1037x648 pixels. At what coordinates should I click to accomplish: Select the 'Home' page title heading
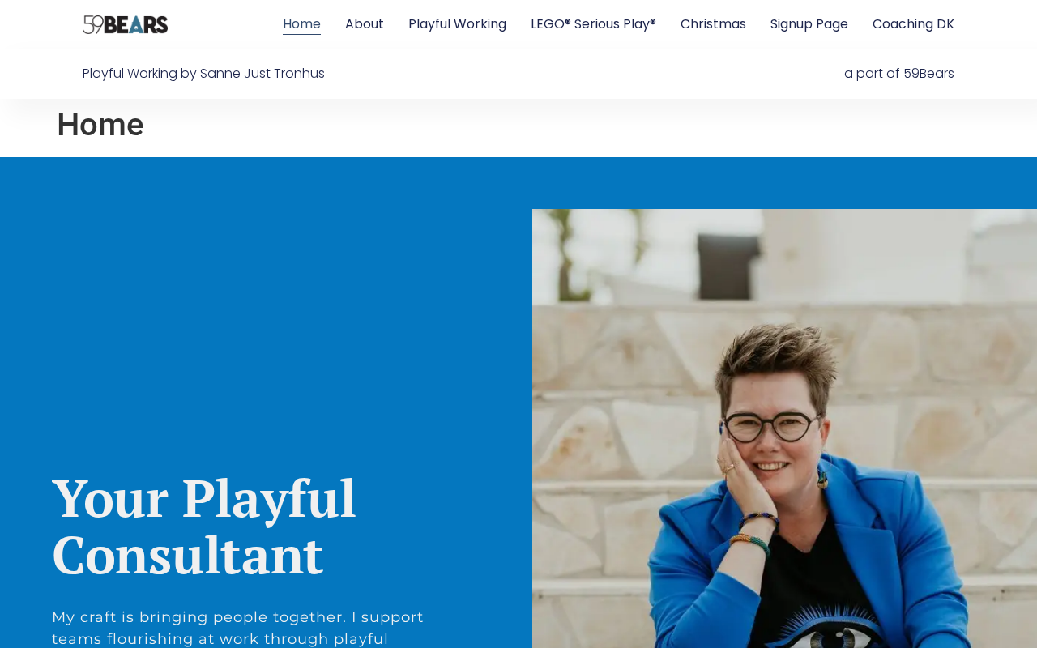(x=100, y=125)
